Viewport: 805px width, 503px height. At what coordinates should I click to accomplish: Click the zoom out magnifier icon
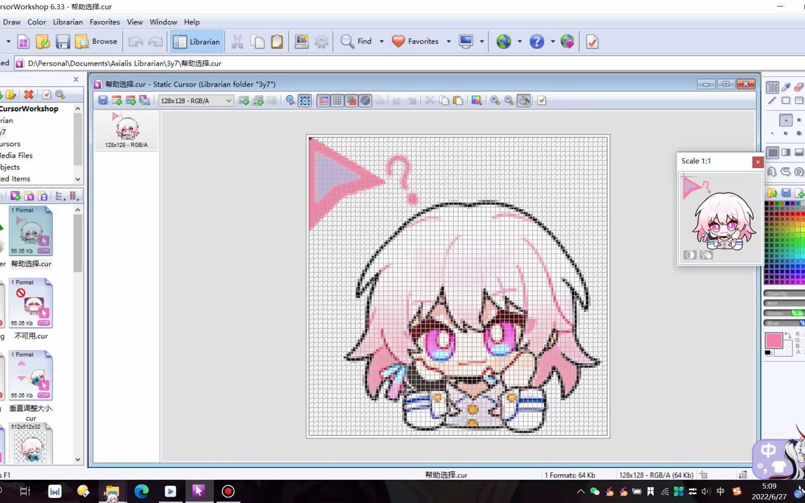click(x=509, y=101)
